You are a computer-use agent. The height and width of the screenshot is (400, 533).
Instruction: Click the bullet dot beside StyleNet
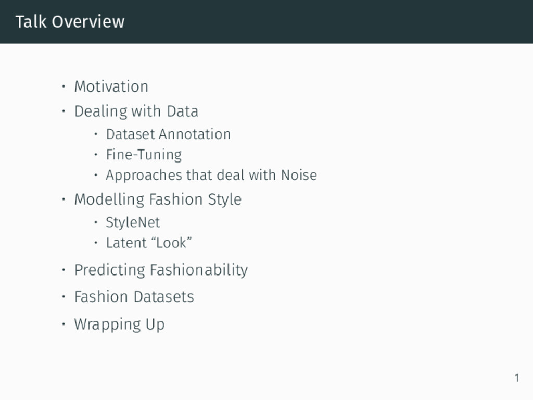(96, 222)
